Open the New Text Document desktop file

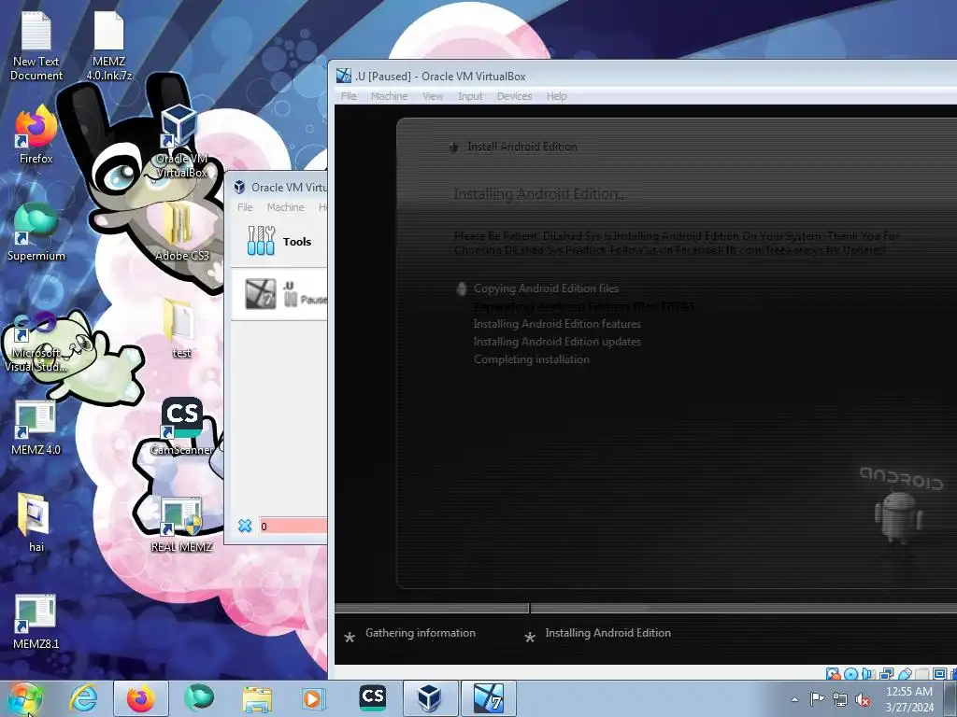36,48
